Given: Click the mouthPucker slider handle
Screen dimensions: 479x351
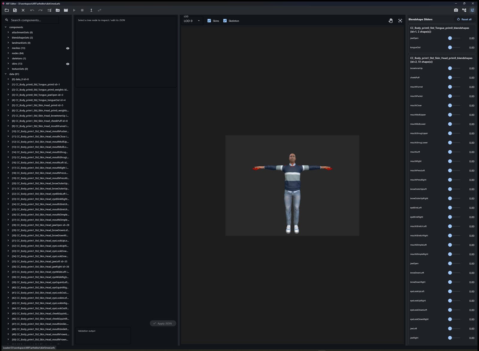Looking at the screenshot, I should click(450, 96).
